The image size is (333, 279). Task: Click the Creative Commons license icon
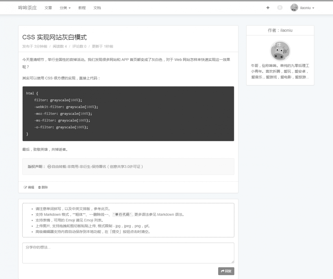click(x=49, y=167)
